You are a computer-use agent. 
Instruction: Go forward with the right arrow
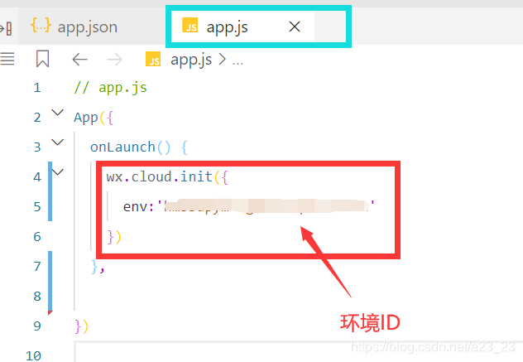(115, 60)
